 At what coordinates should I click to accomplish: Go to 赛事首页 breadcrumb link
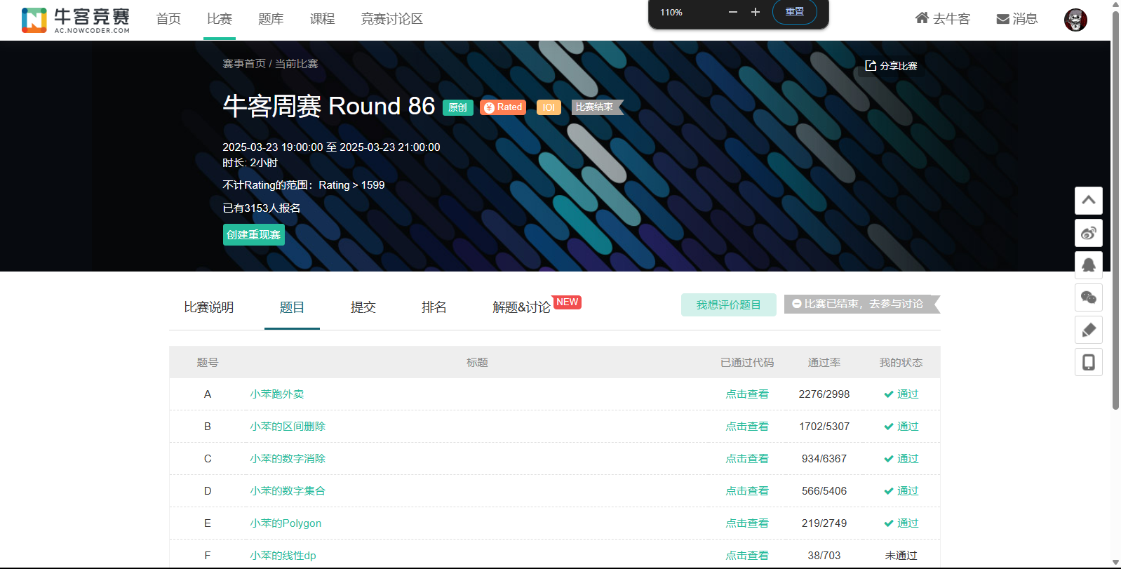coord(244,64)
